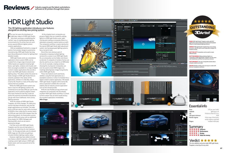Open the Window menu in HDR Light Studio

pos(128,23)
